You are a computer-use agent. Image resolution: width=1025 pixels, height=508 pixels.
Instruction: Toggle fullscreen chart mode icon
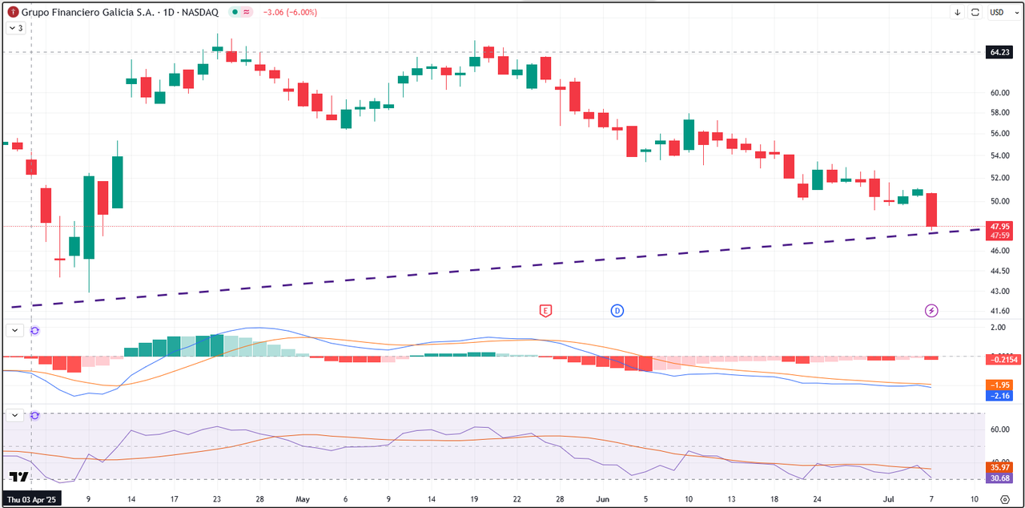pyautogui.click(x=975, y=13)
